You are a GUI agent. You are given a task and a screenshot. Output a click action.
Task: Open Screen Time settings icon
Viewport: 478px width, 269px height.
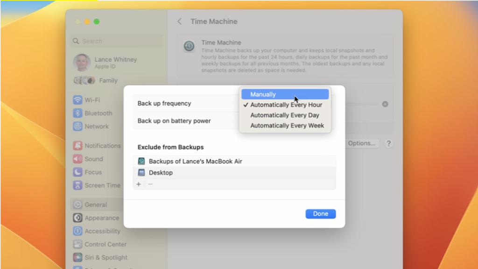tap(77, 185)
